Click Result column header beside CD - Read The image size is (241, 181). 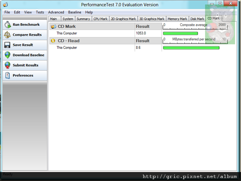coord(148,41)
